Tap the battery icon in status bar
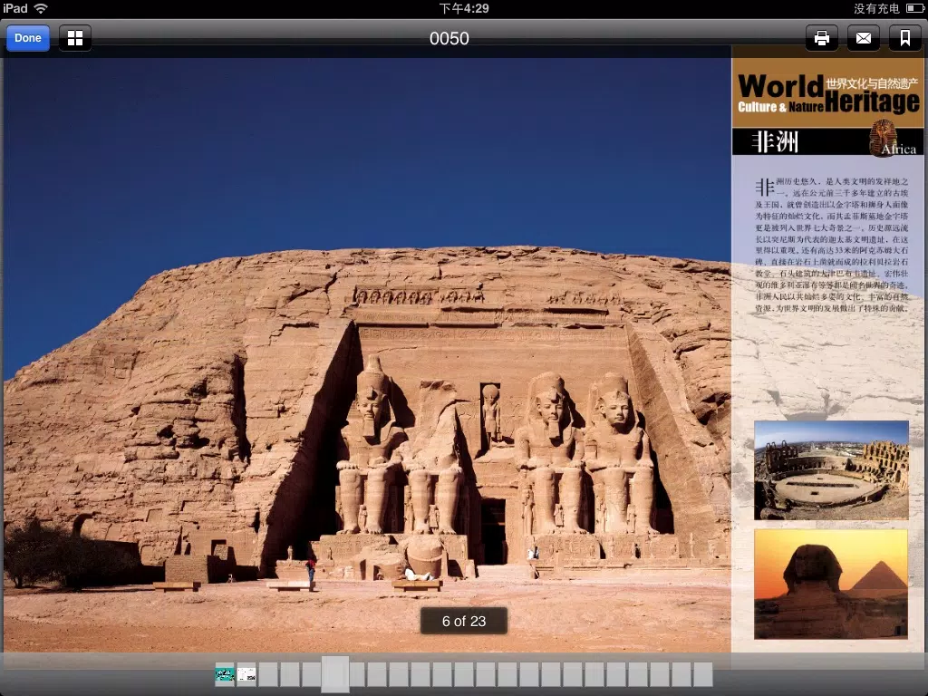 click(x=913, y=8)
